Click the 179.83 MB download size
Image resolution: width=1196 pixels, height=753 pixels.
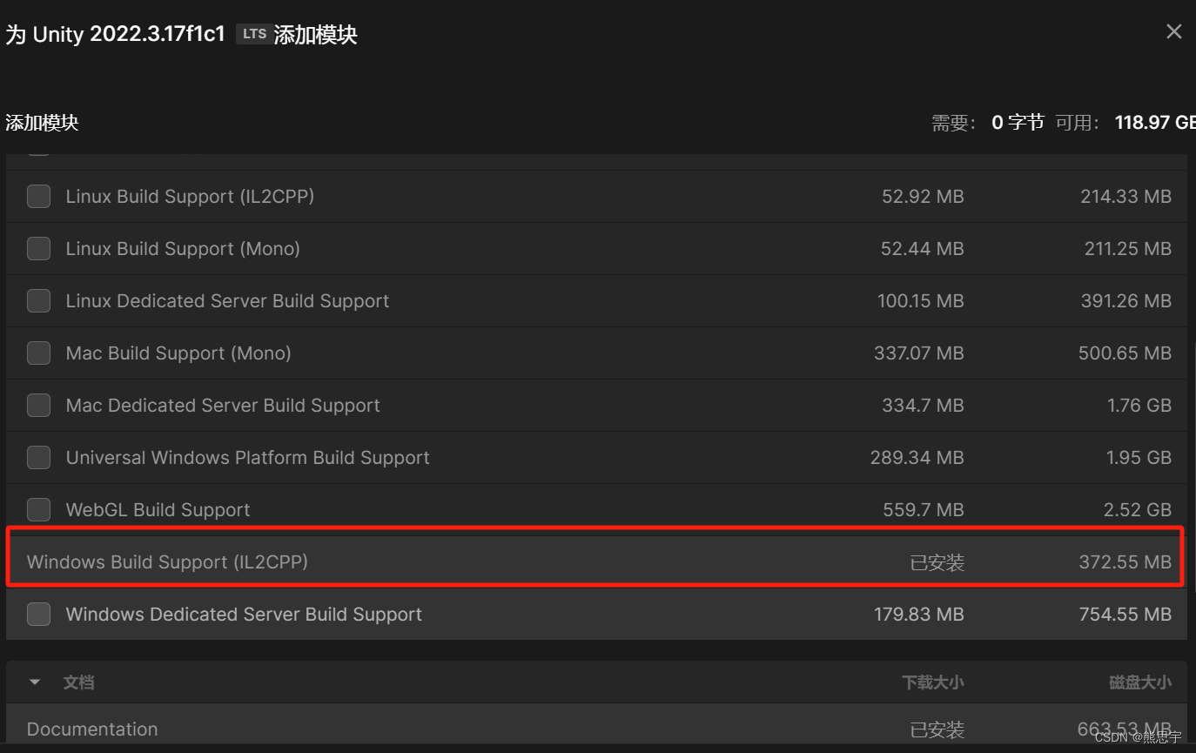point(919,615)
